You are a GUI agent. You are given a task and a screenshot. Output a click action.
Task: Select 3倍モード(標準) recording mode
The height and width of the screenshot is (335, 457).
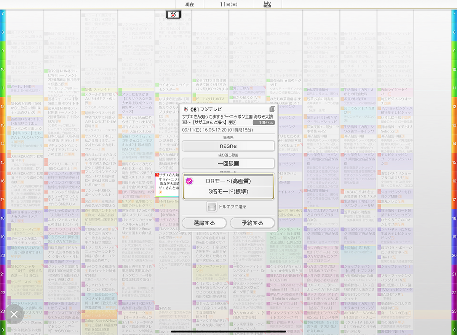click(x=228, y=192)
